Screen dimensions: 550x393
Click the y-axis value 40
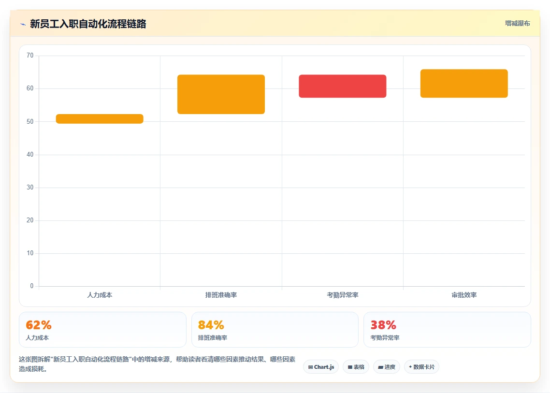(30, 154)
